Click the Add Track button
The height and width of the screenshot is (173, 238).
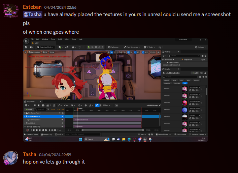click(x=29, y=110)
